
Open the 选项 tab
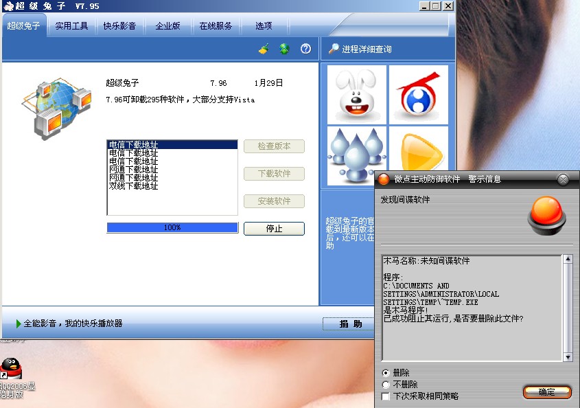tap(264, 25)
